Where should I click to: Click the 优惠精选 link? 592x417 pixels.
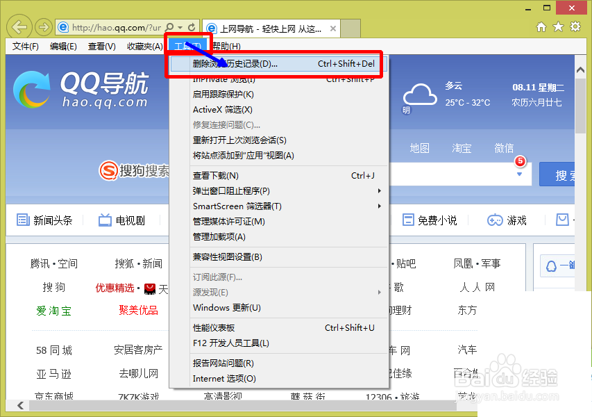115,288
